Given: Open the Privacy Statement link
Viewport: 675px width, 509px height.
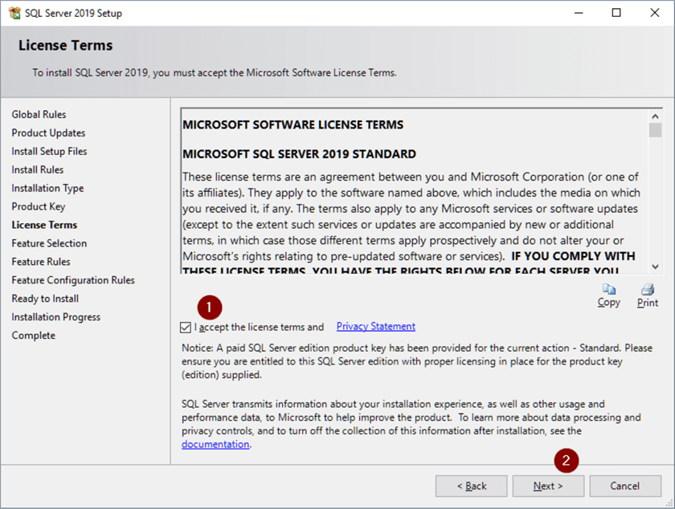Looking at the screenshot, I should point(375,327).
